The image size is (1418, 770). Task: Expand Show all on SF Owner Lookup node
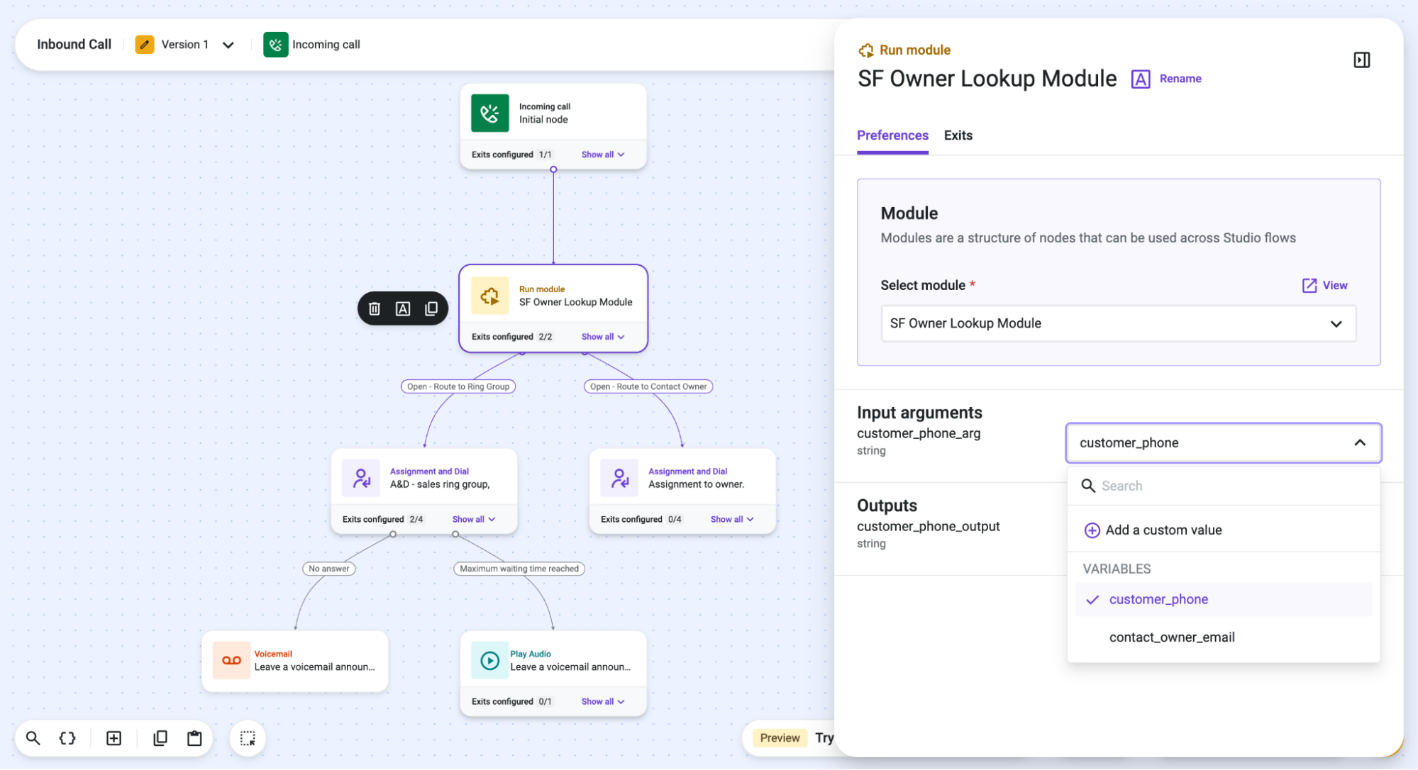[x=603, y=337]
